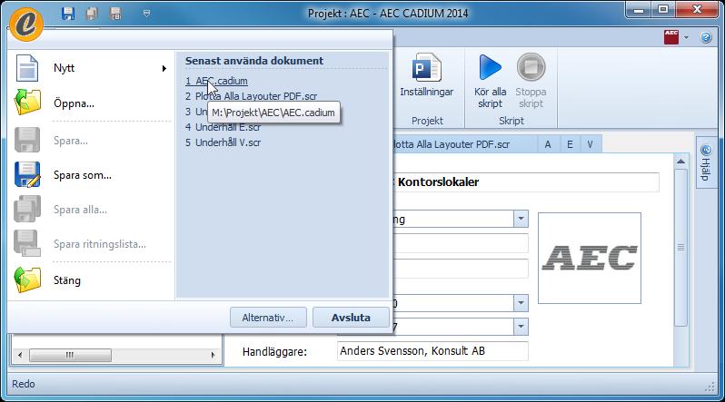Expand the Nytt submenu arrow
Image resolution: width=725 pixels, height=402 pixels.
click(164, 68)
